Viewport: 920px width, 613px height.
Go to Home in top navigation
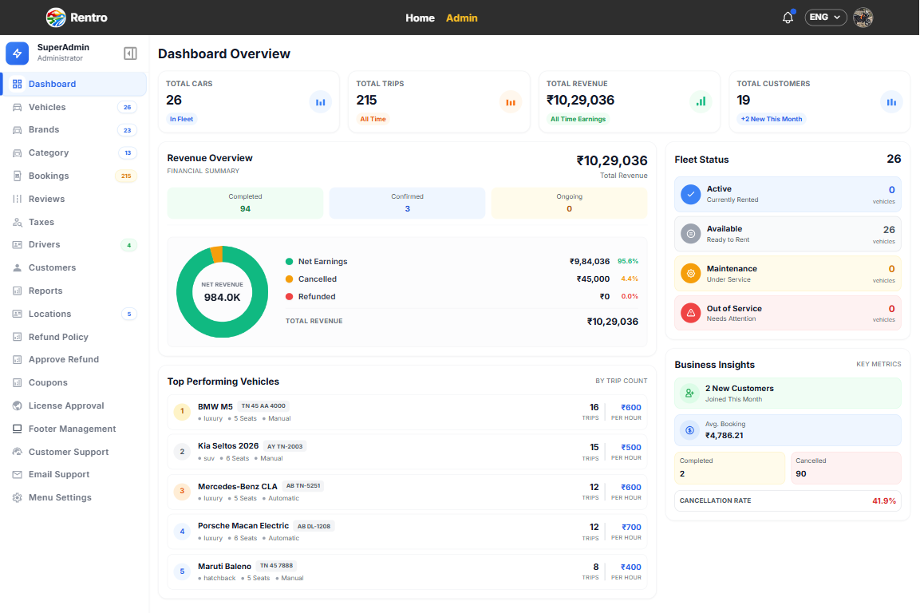point(420,18)
